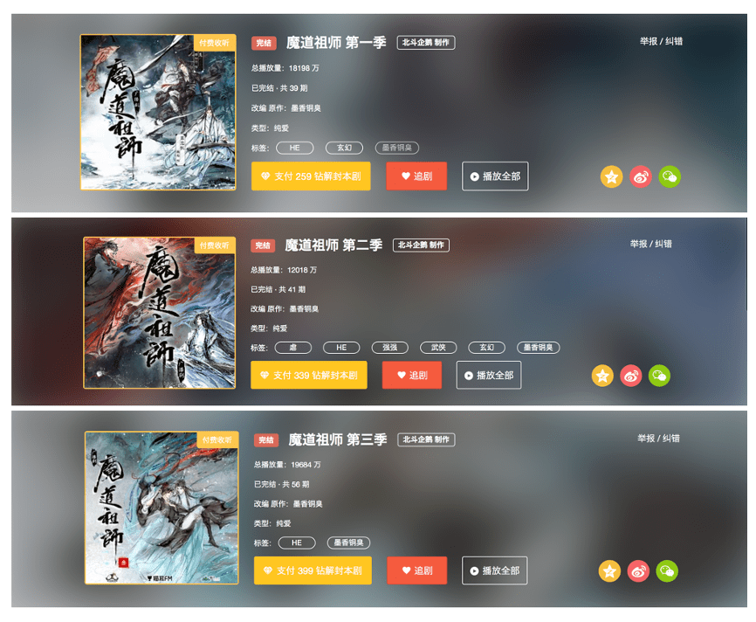This screenshot has height=622, width=756.
Task: Share Season 3 via the WeChat icon
Action: coord(667,571)
